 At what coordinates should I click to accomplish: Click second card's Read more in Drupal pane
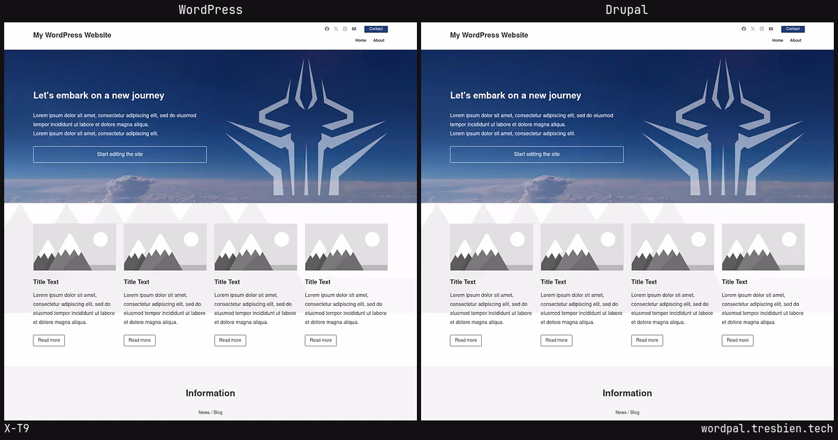[x=557, y=340]
